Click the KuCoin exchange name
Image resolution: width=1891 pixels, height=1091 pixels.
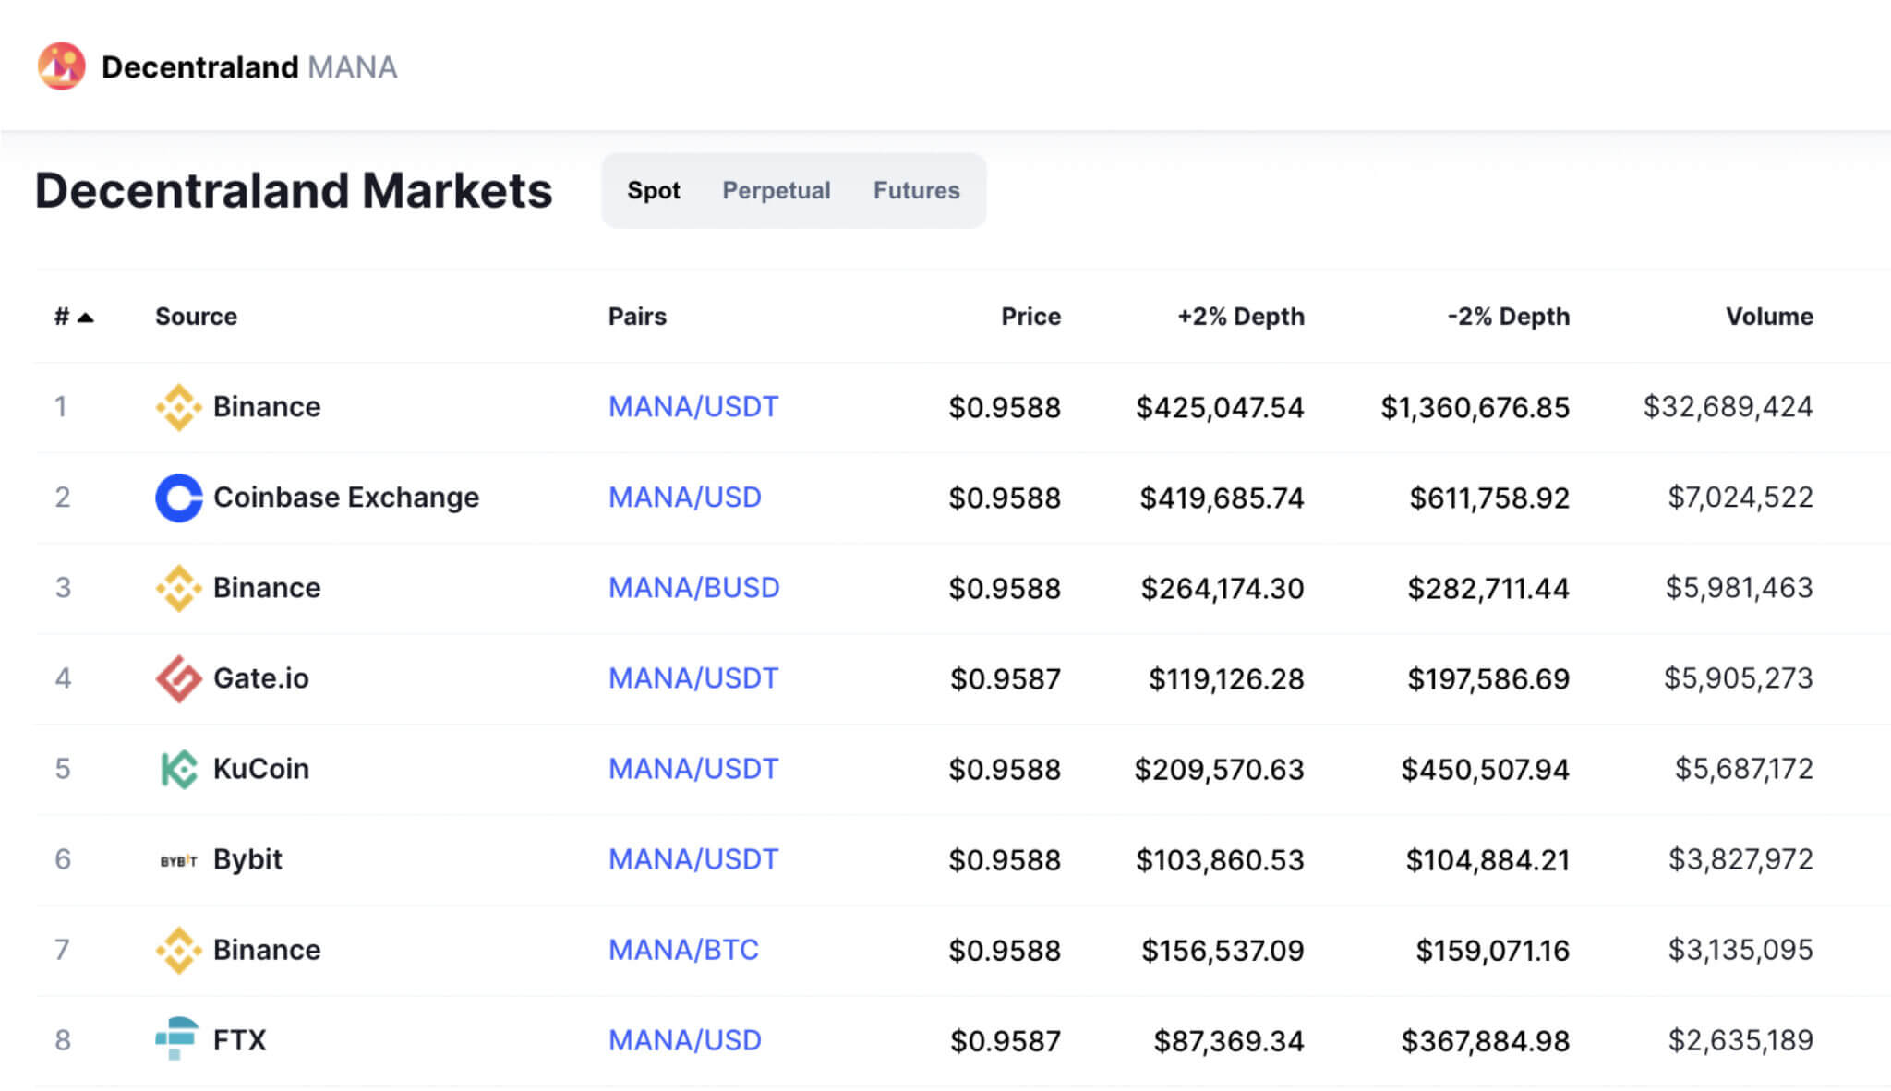pos(261,769)
